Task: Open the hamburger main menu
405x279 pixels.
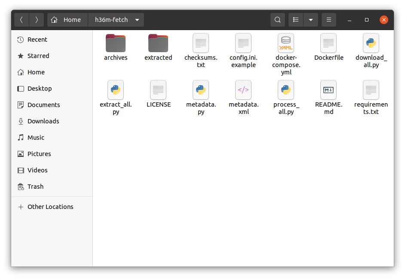Action: coord(329,20)
